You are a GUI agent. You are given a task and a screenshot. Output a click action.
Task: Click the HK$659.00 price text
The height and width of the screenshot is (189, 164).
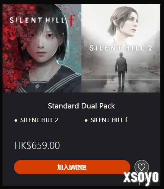click(37, 145)
